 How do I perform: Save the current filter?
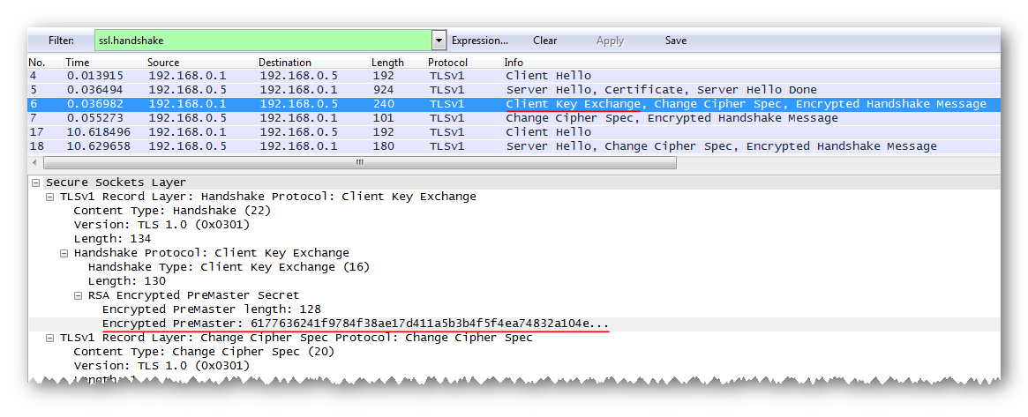[675, 41]
